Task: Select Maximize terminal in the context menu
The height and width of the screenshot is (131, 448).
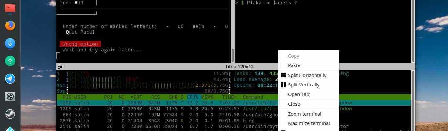Action: coord(309,123)
